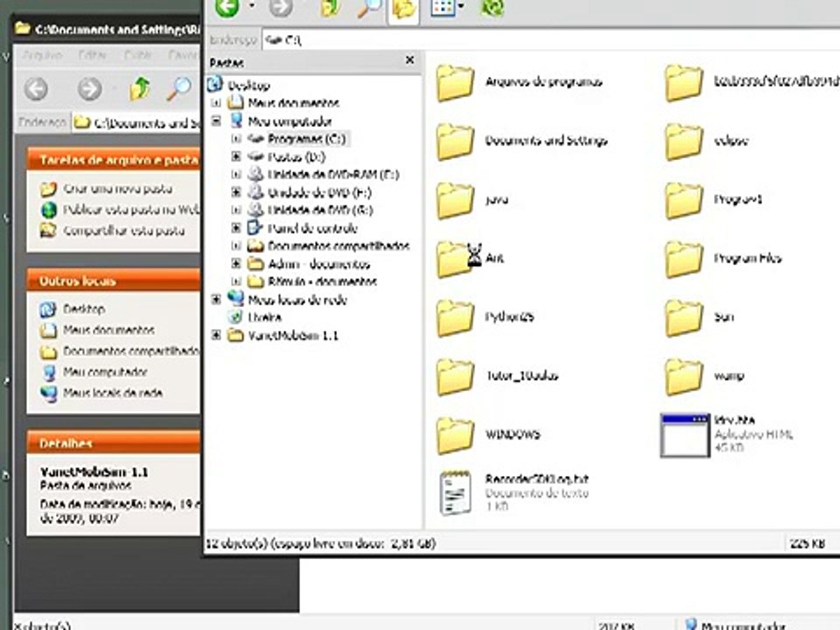The image size is (840, 630).
Task: Select the long hex-named folder next to Arquivos de programas
Action: [x=683, y=82]
